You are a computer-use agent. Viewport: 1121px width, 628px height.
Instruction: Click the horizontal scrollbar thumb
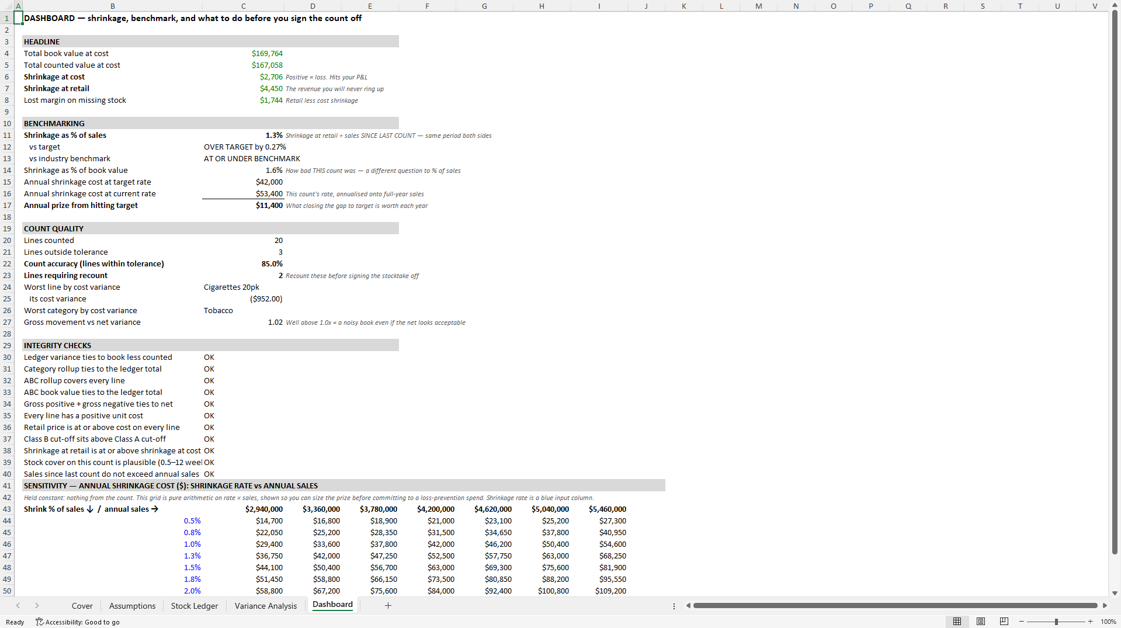(895, 606)
